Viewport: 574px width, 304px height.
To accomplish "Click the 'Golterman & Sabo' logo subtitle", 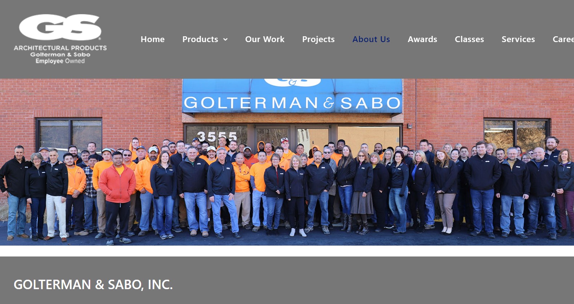I will click(x=60, y=54).
